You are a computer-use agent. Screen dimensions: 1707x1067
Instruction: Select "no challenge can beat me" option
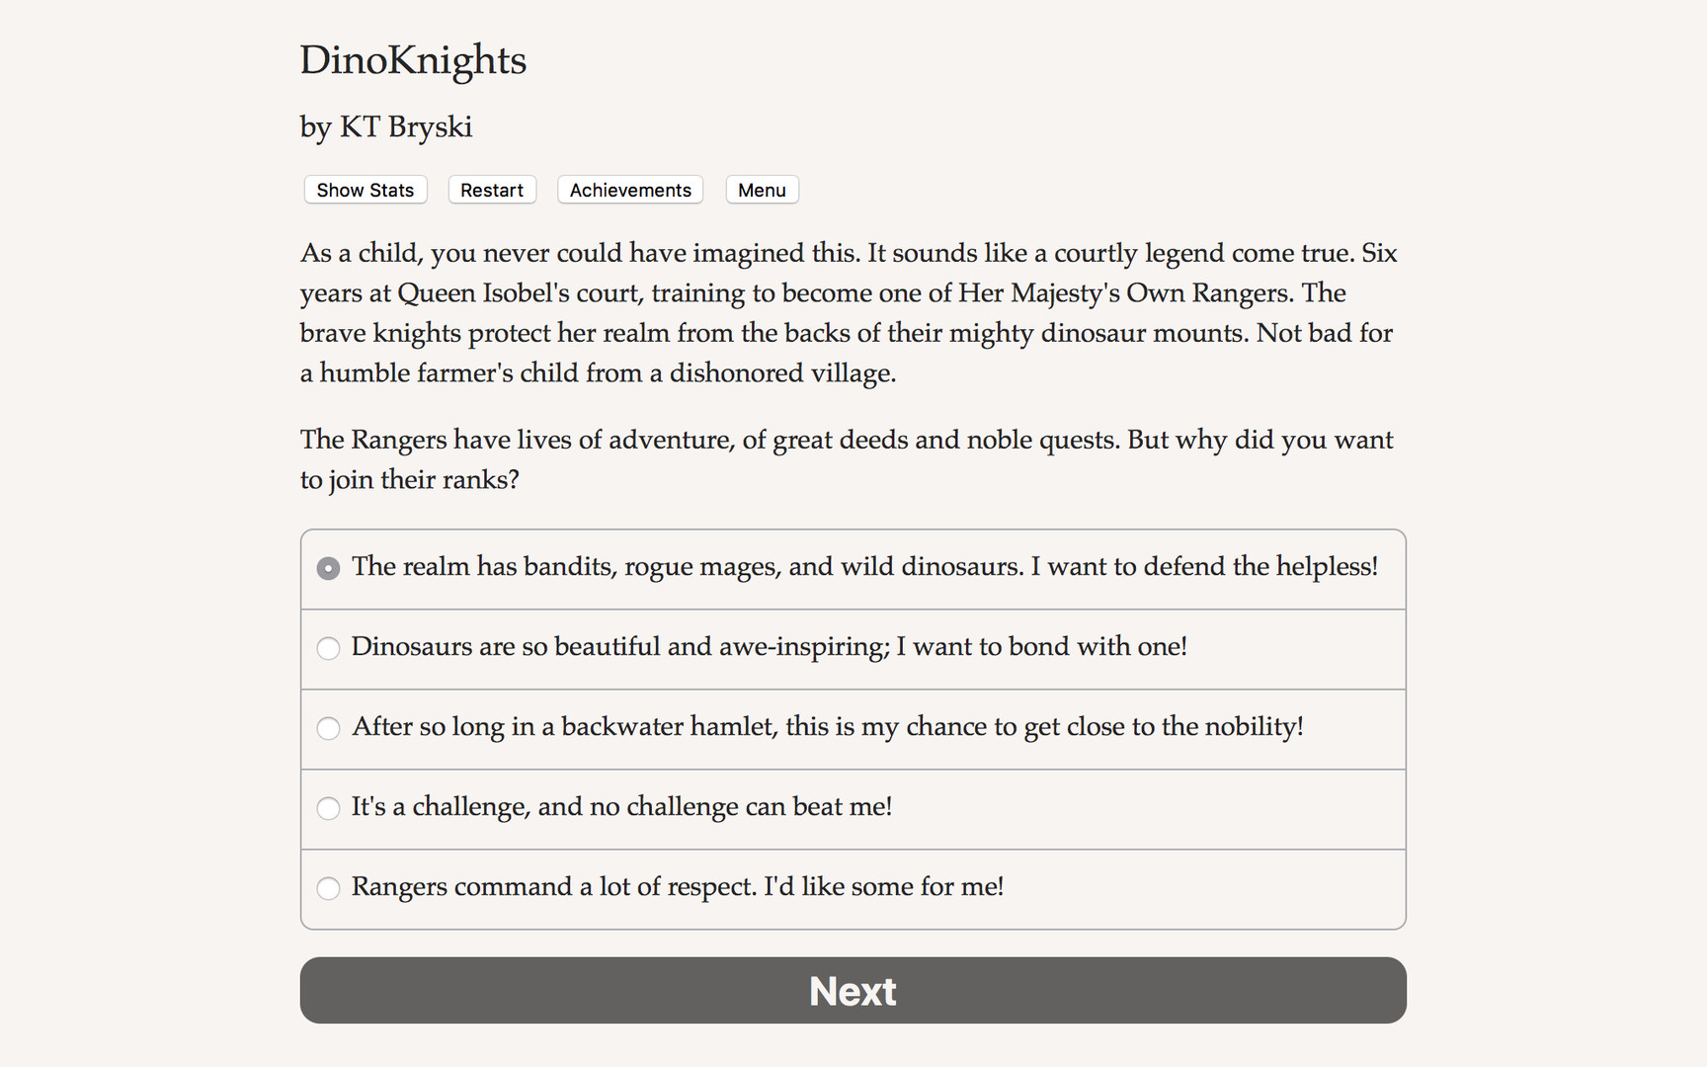click(622, 808)
